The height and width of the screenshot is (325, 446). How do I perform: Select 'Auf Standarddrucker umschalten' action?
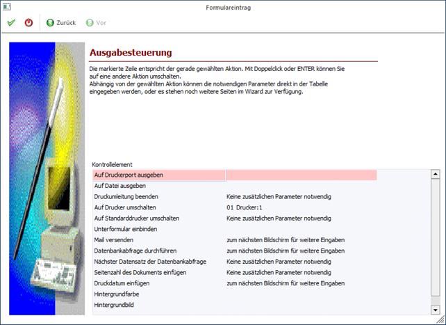click(x=136, y=218)
